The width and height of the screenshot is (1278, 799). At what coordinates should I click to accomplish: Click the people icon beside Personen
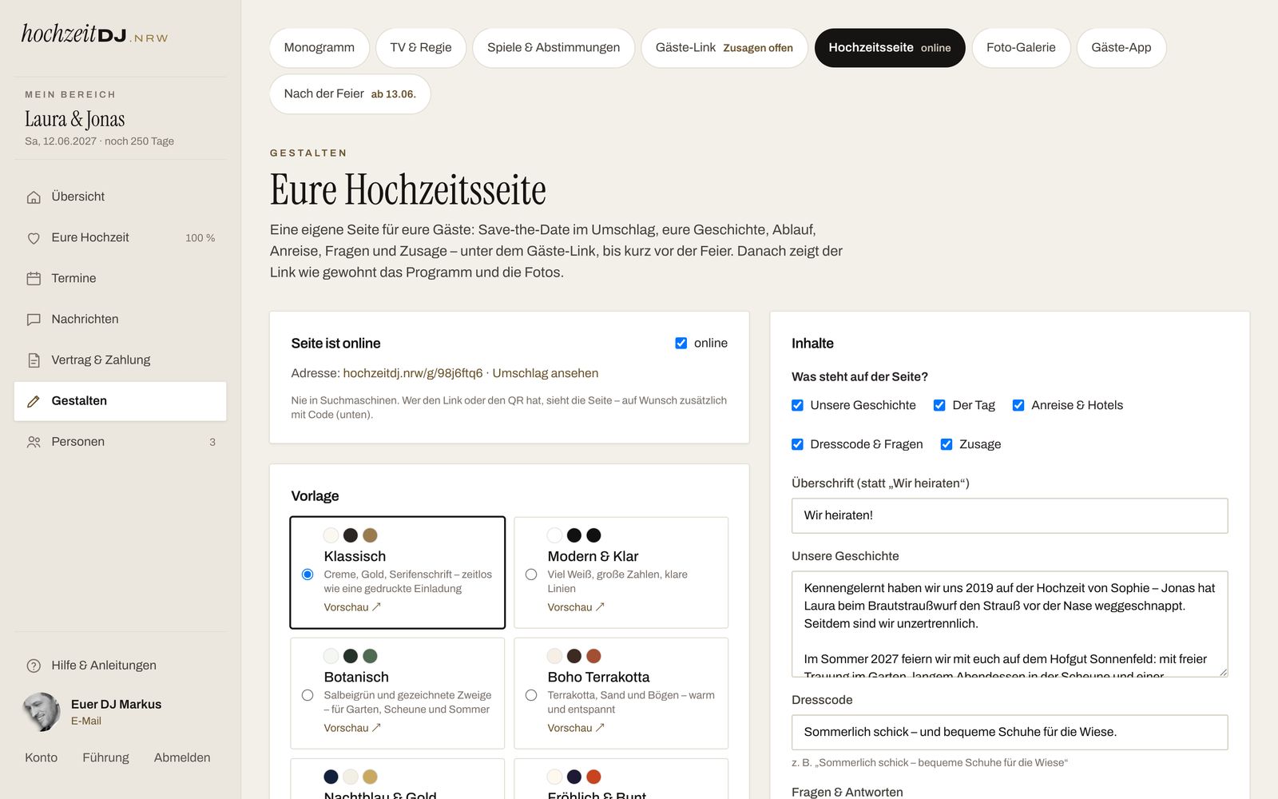tap(34, 442)
